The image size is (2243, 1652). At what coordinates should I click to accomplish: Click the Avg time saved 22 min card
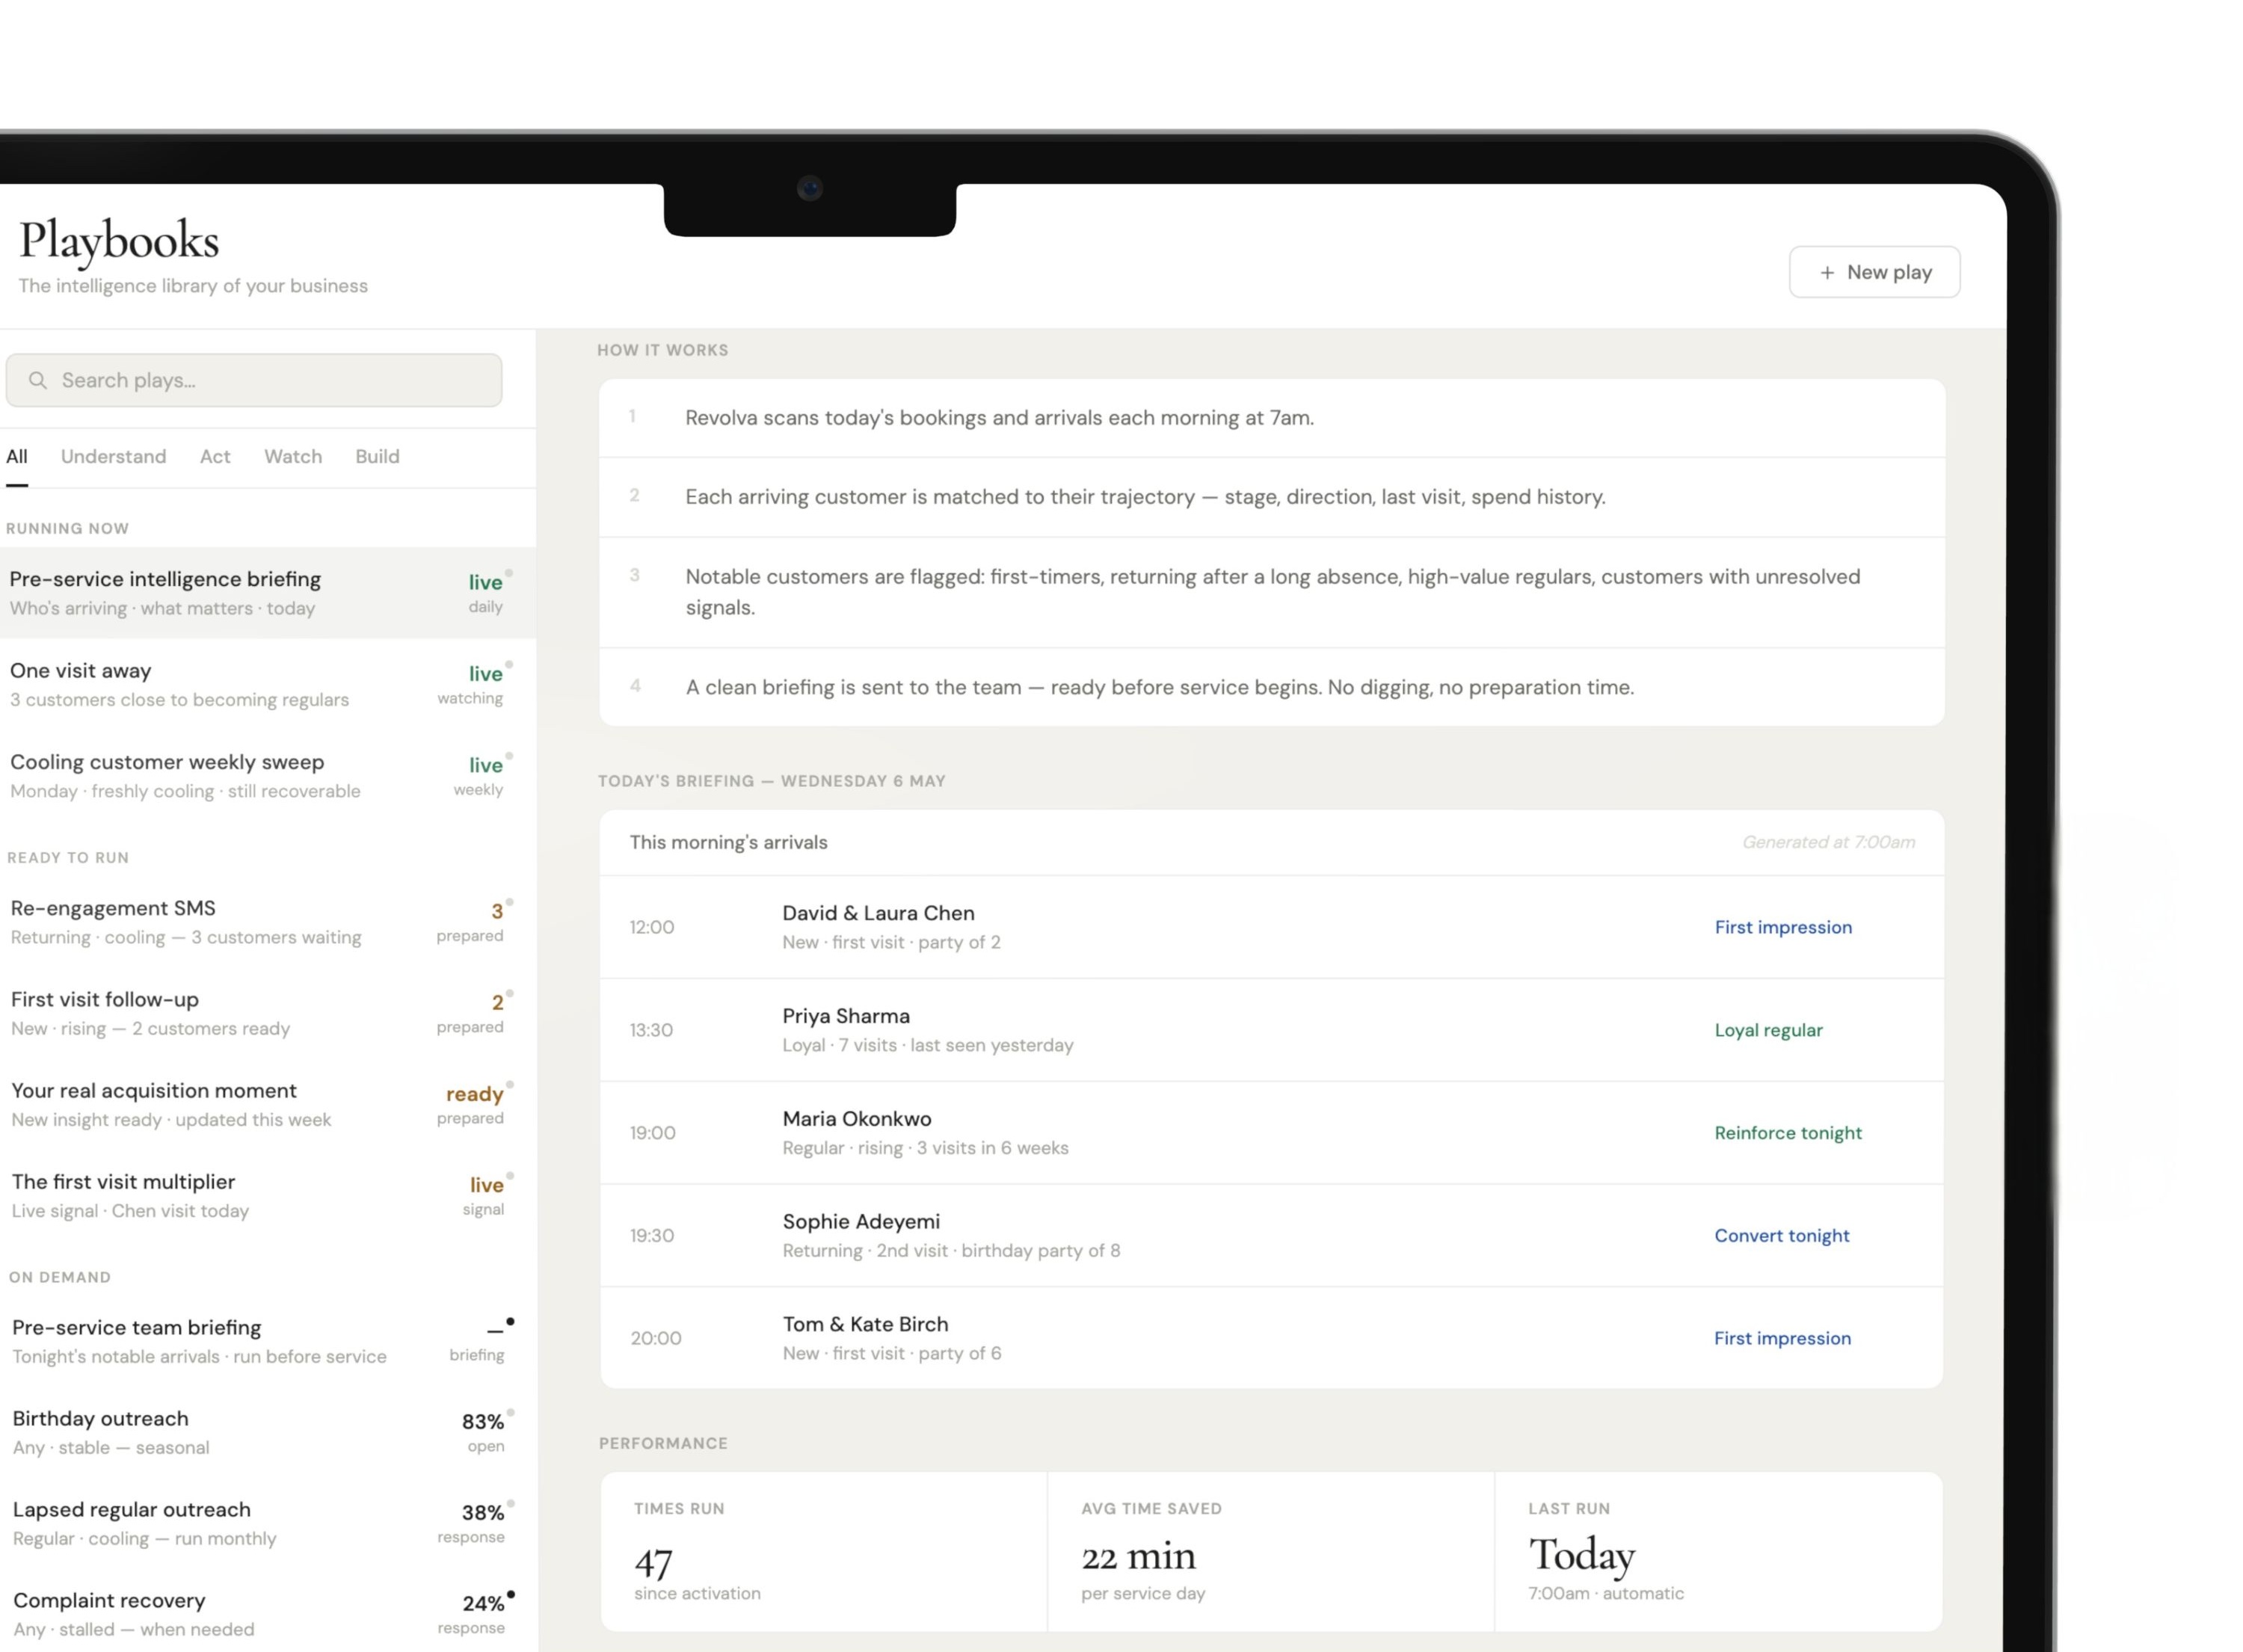click(x=1271, y=1551)
